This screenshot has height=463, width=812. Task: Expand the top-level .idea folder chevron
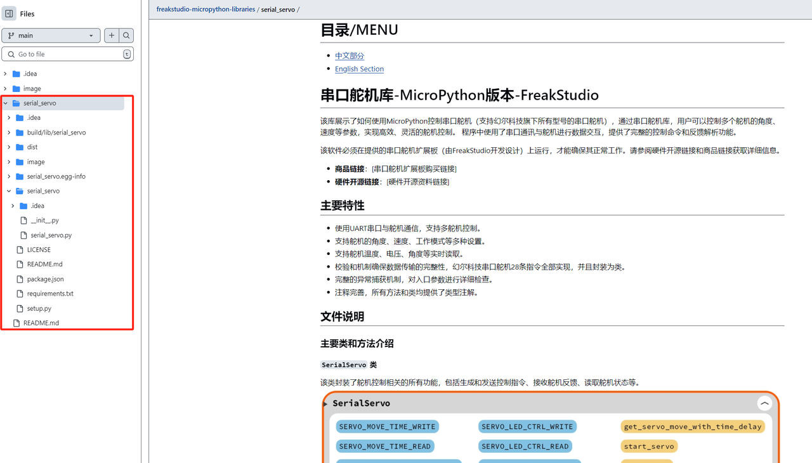tap(6, 74)
